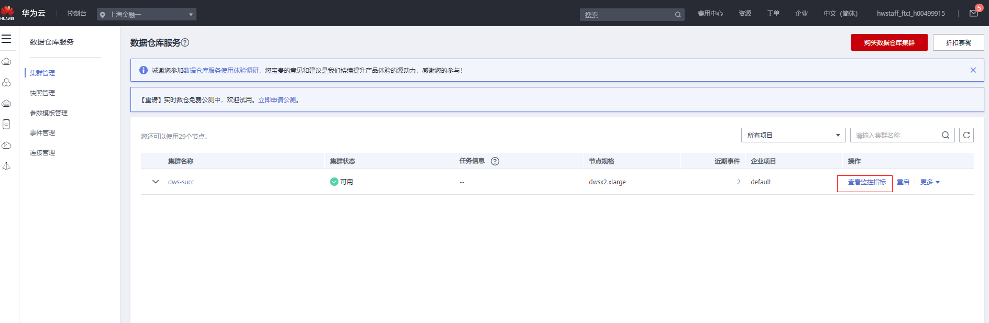Viewport: 989px width, 323px height.
Task: Open the mail notifications icon
Action: coord(973,13)
